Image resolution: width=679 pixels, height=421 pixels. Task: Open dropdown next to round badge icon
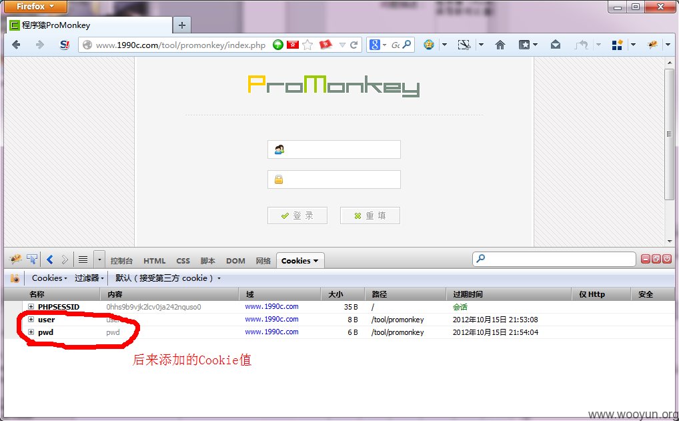pyautogui.click(x=444, y=45)
